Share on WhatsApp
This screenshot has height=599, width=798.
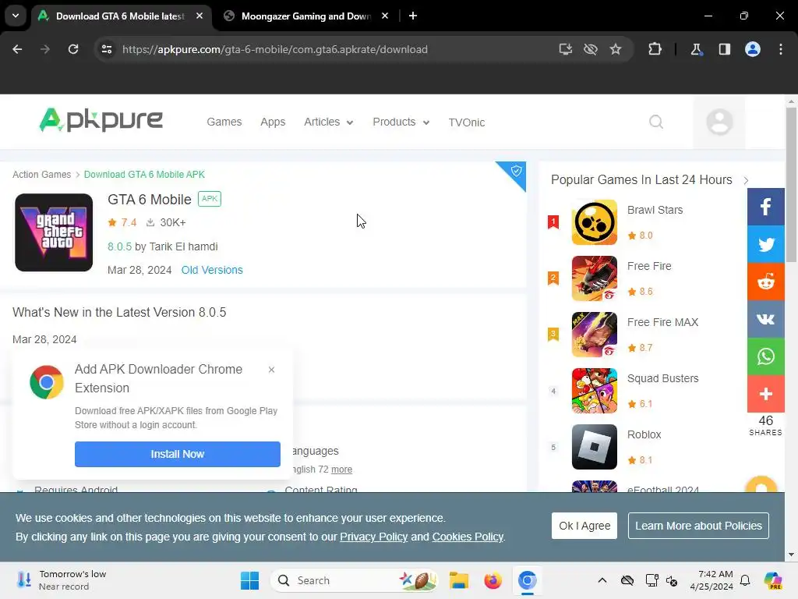click(765, 356)
